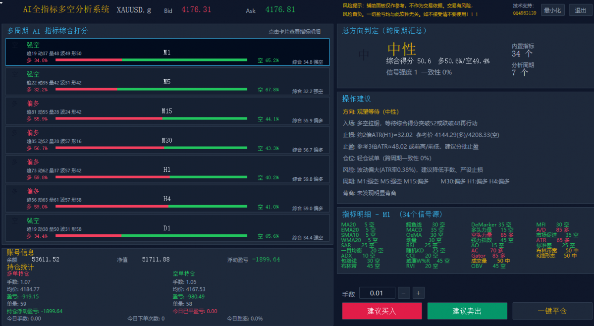Click the faded 中 direction icon
Screen dimensions: 594x326
[364, 55]
